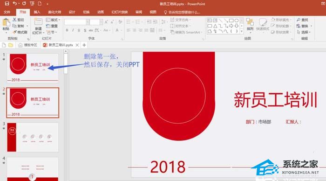The height and width of the screenshot is (181, 326).
Task: Select the Arrange shapes icon
Action: point(250,22)
